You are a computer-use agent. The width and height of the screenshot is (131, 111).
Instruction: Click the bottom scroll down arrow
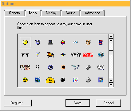click(x=111, y=85)
